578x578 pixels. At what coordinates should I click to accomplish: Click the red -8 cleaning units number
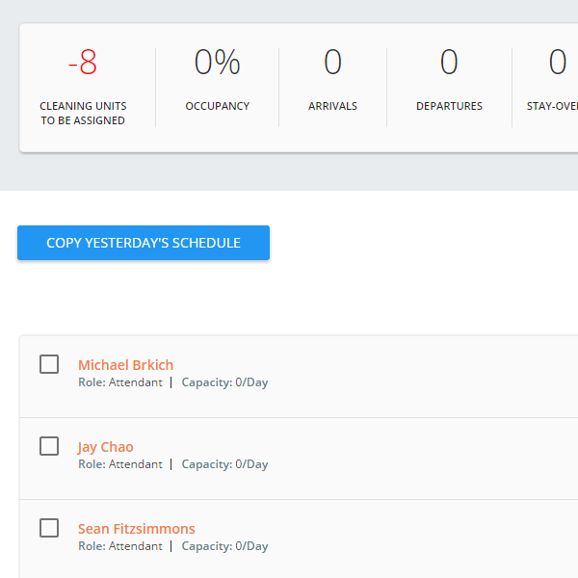tap(83, 63)
